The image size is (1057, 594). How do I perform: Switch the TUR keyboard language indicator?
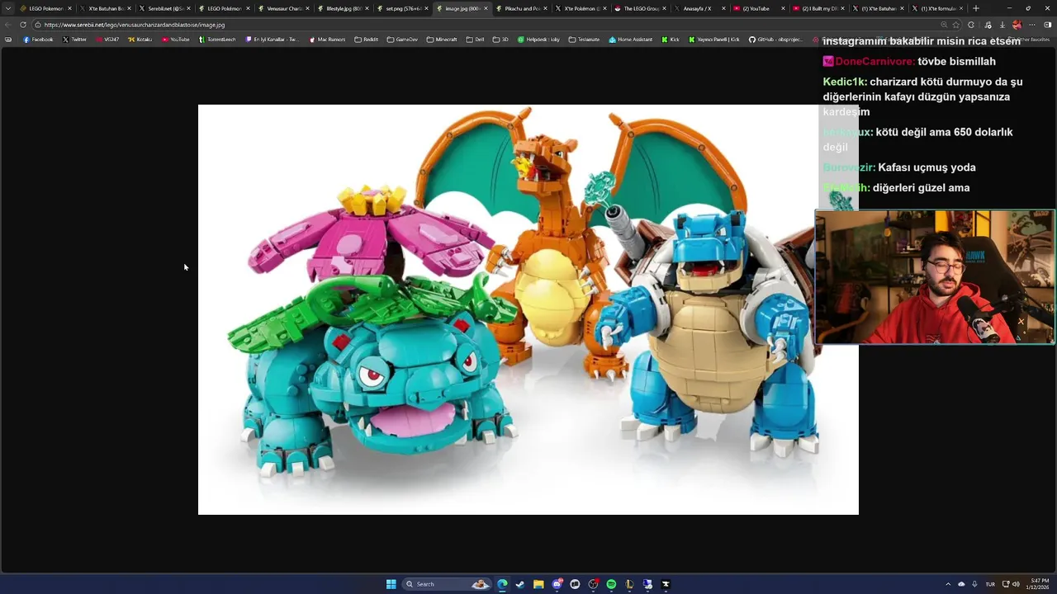coord(990,584)
